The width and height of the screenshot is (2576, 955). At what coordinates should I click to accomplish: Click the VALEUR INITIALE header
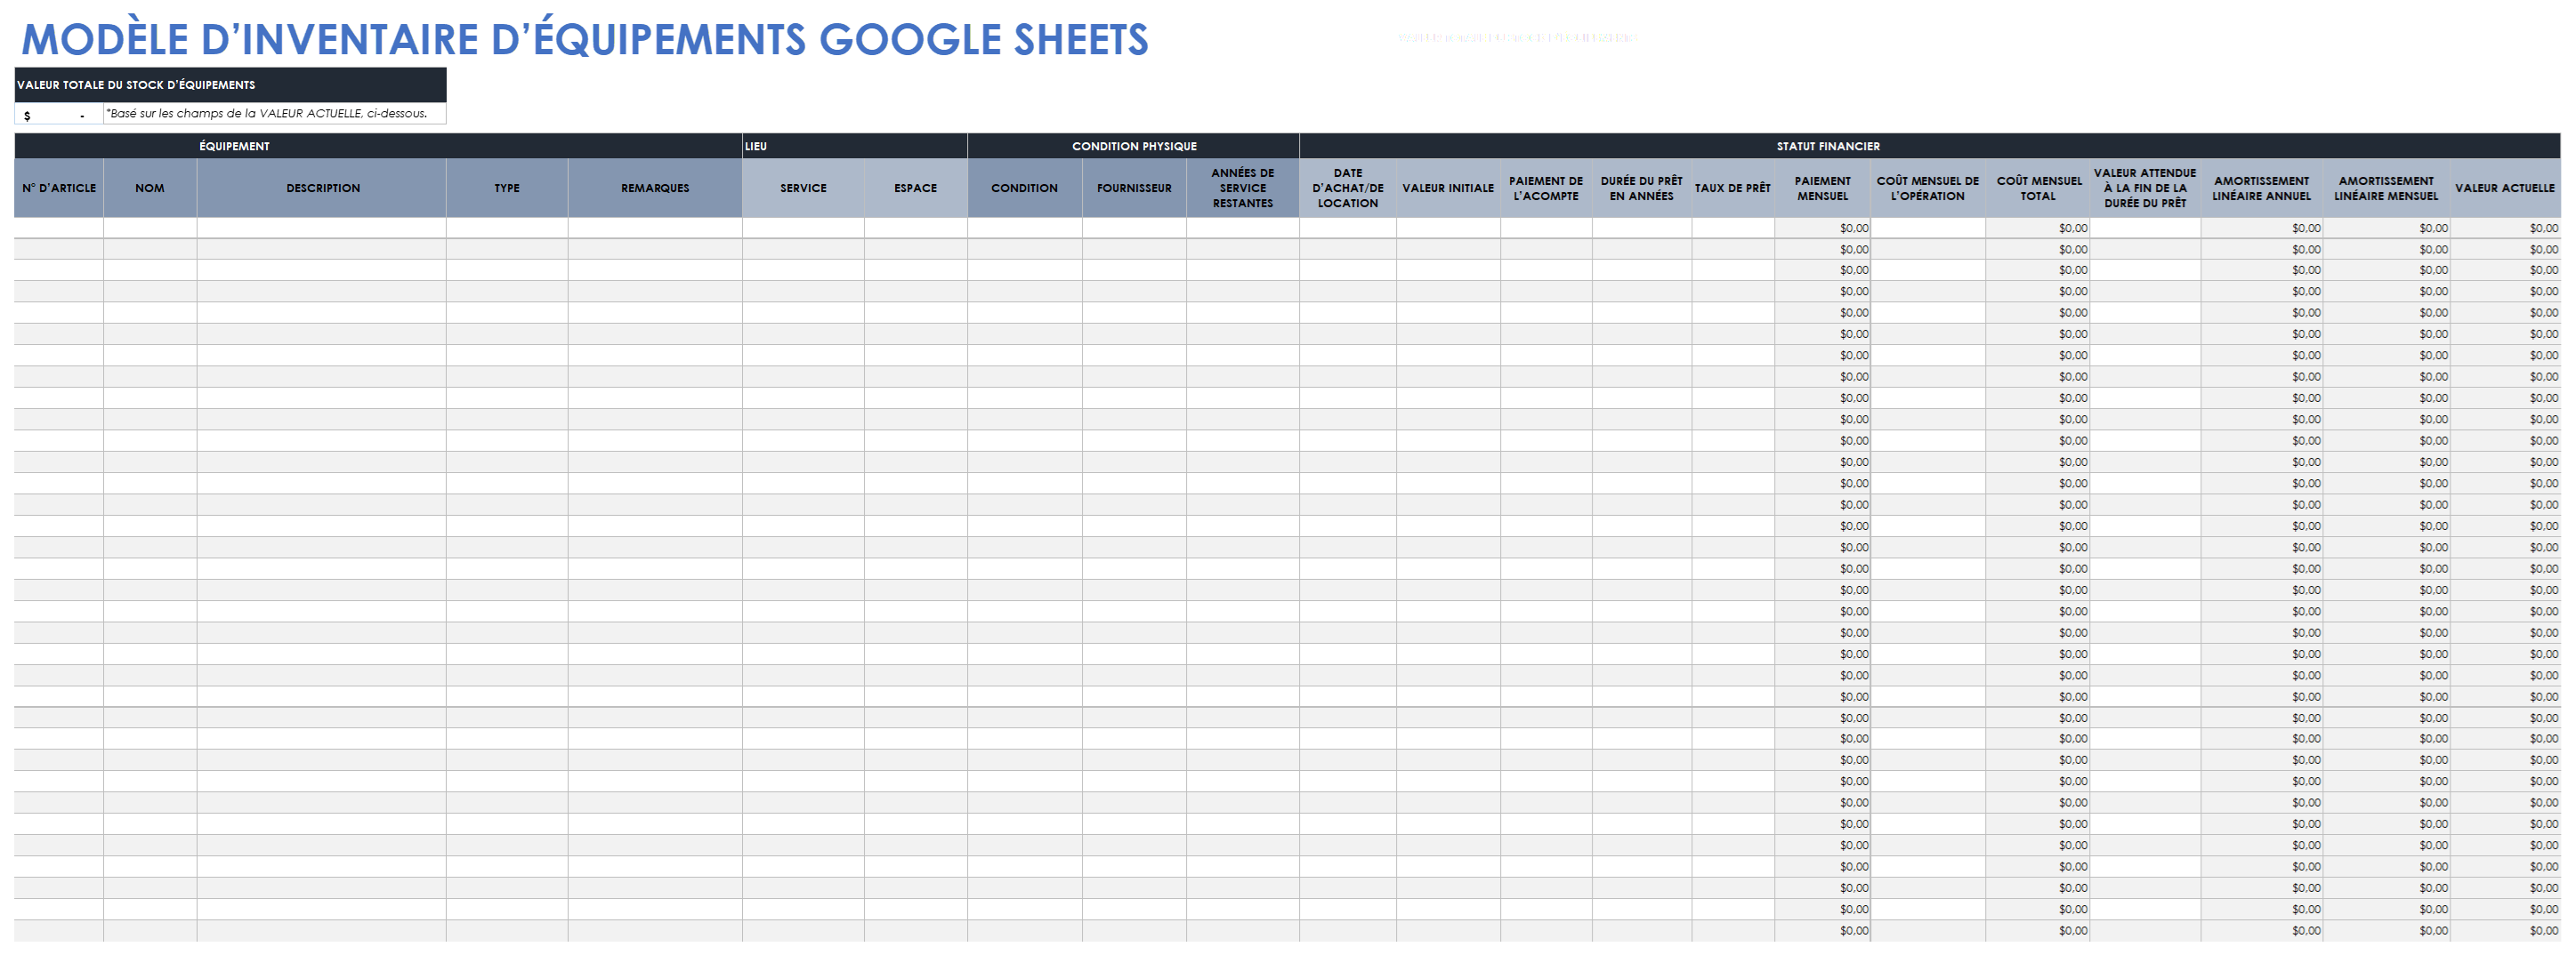pyautogui.click(x=1448, y=188)
